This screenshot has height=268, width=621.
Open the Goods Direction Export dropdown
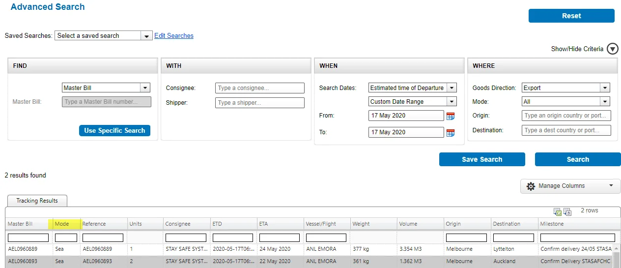[x=566, y=88]
